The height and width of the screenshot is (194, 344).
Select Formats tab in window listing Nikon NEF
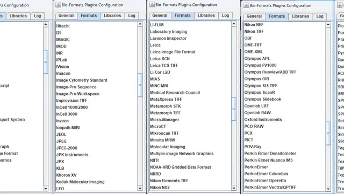277,16
